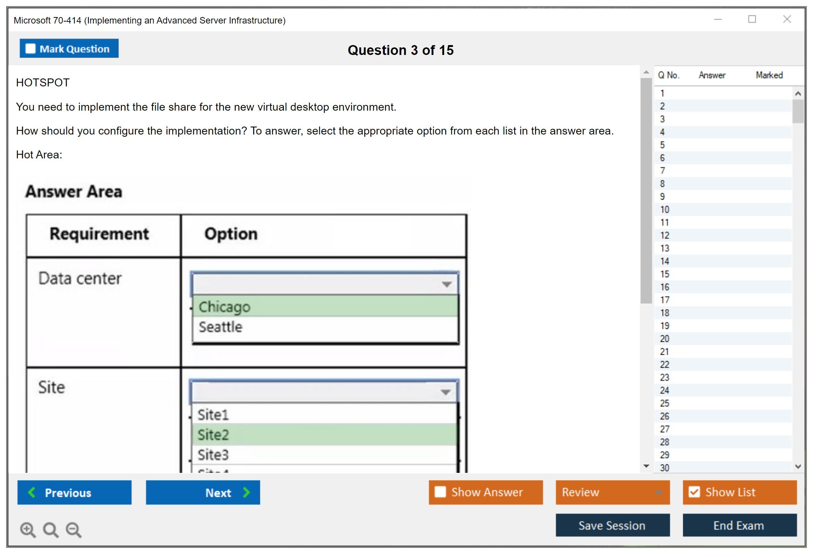Click the green right arrow on Next
The height and width of the screenshot is (557, 816).
[x=246, y=492]
